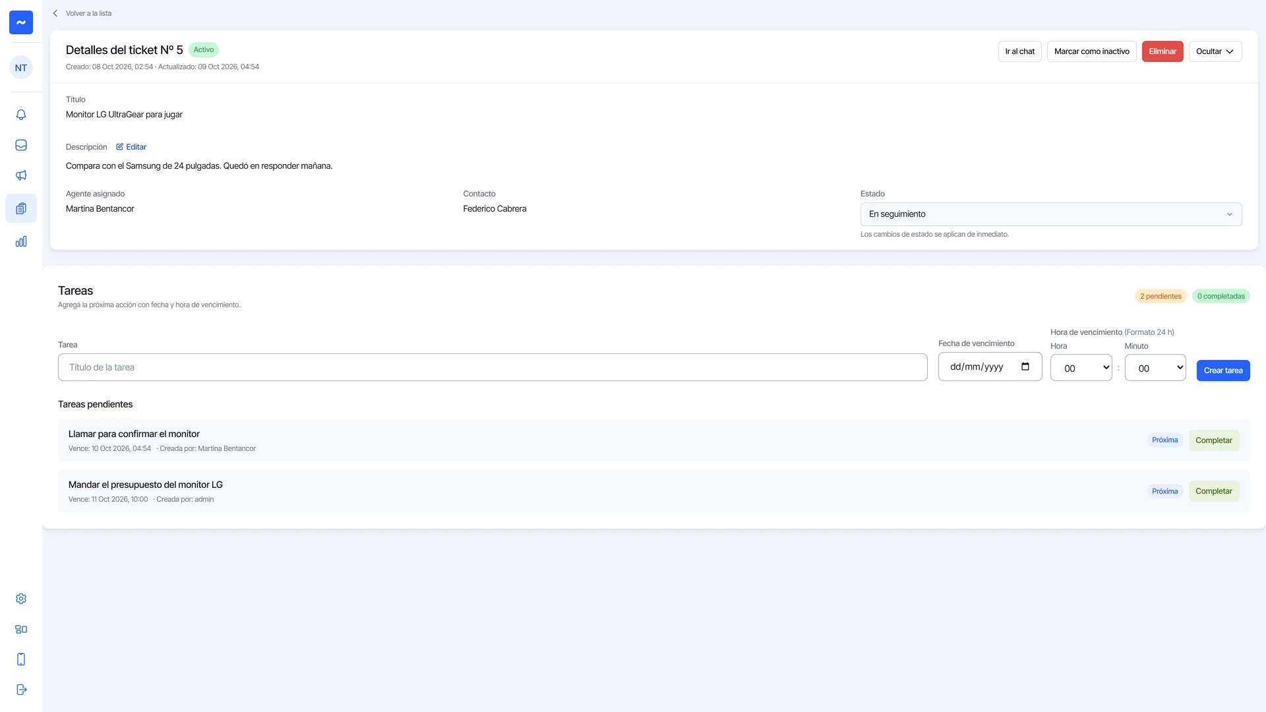
Task: Click the title Monitor LG UltraGear para jugar
Action: pos(124,115)
